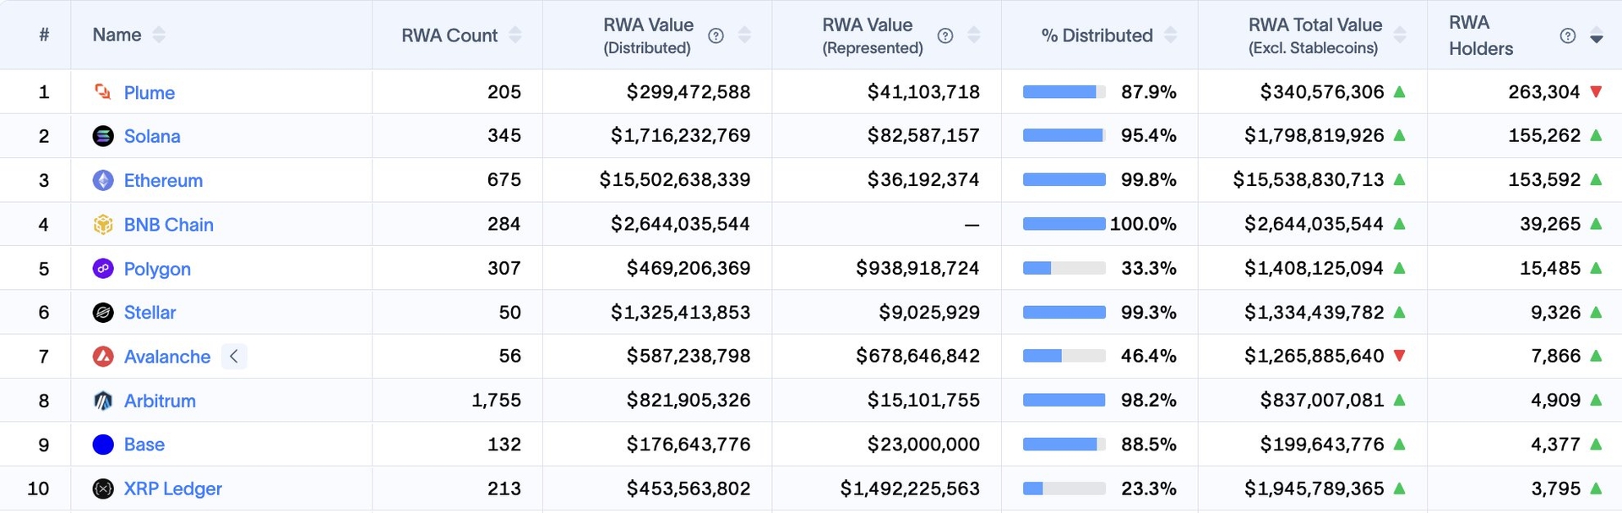Open the Avalanche network link
Screen dimensions: 1622x513
pos(166,357)
